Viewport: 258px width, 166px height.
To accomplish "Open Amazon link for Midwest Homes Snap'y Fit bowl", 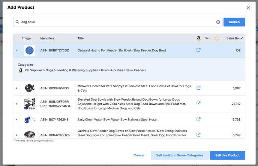I will click(198, 88).
